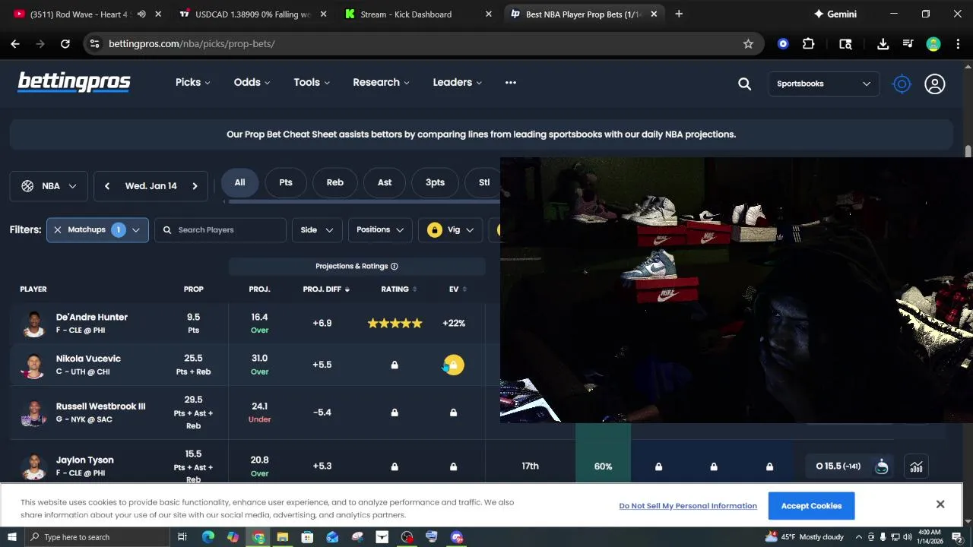
Task: Open File Explorer from the taskbar
Action: (x=282, y=537)
